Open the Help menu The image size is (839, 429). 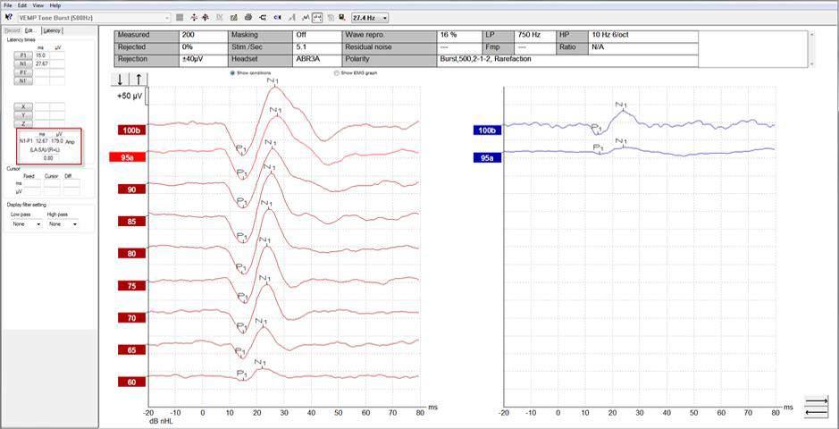pyautogui.click(x=55, y=4)
